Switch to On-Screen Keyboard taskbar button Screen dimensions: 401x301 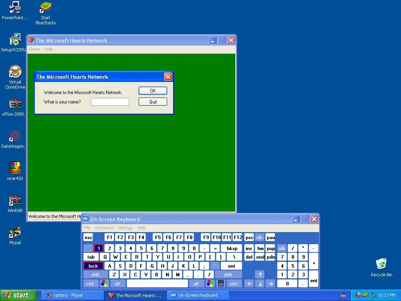198,296
